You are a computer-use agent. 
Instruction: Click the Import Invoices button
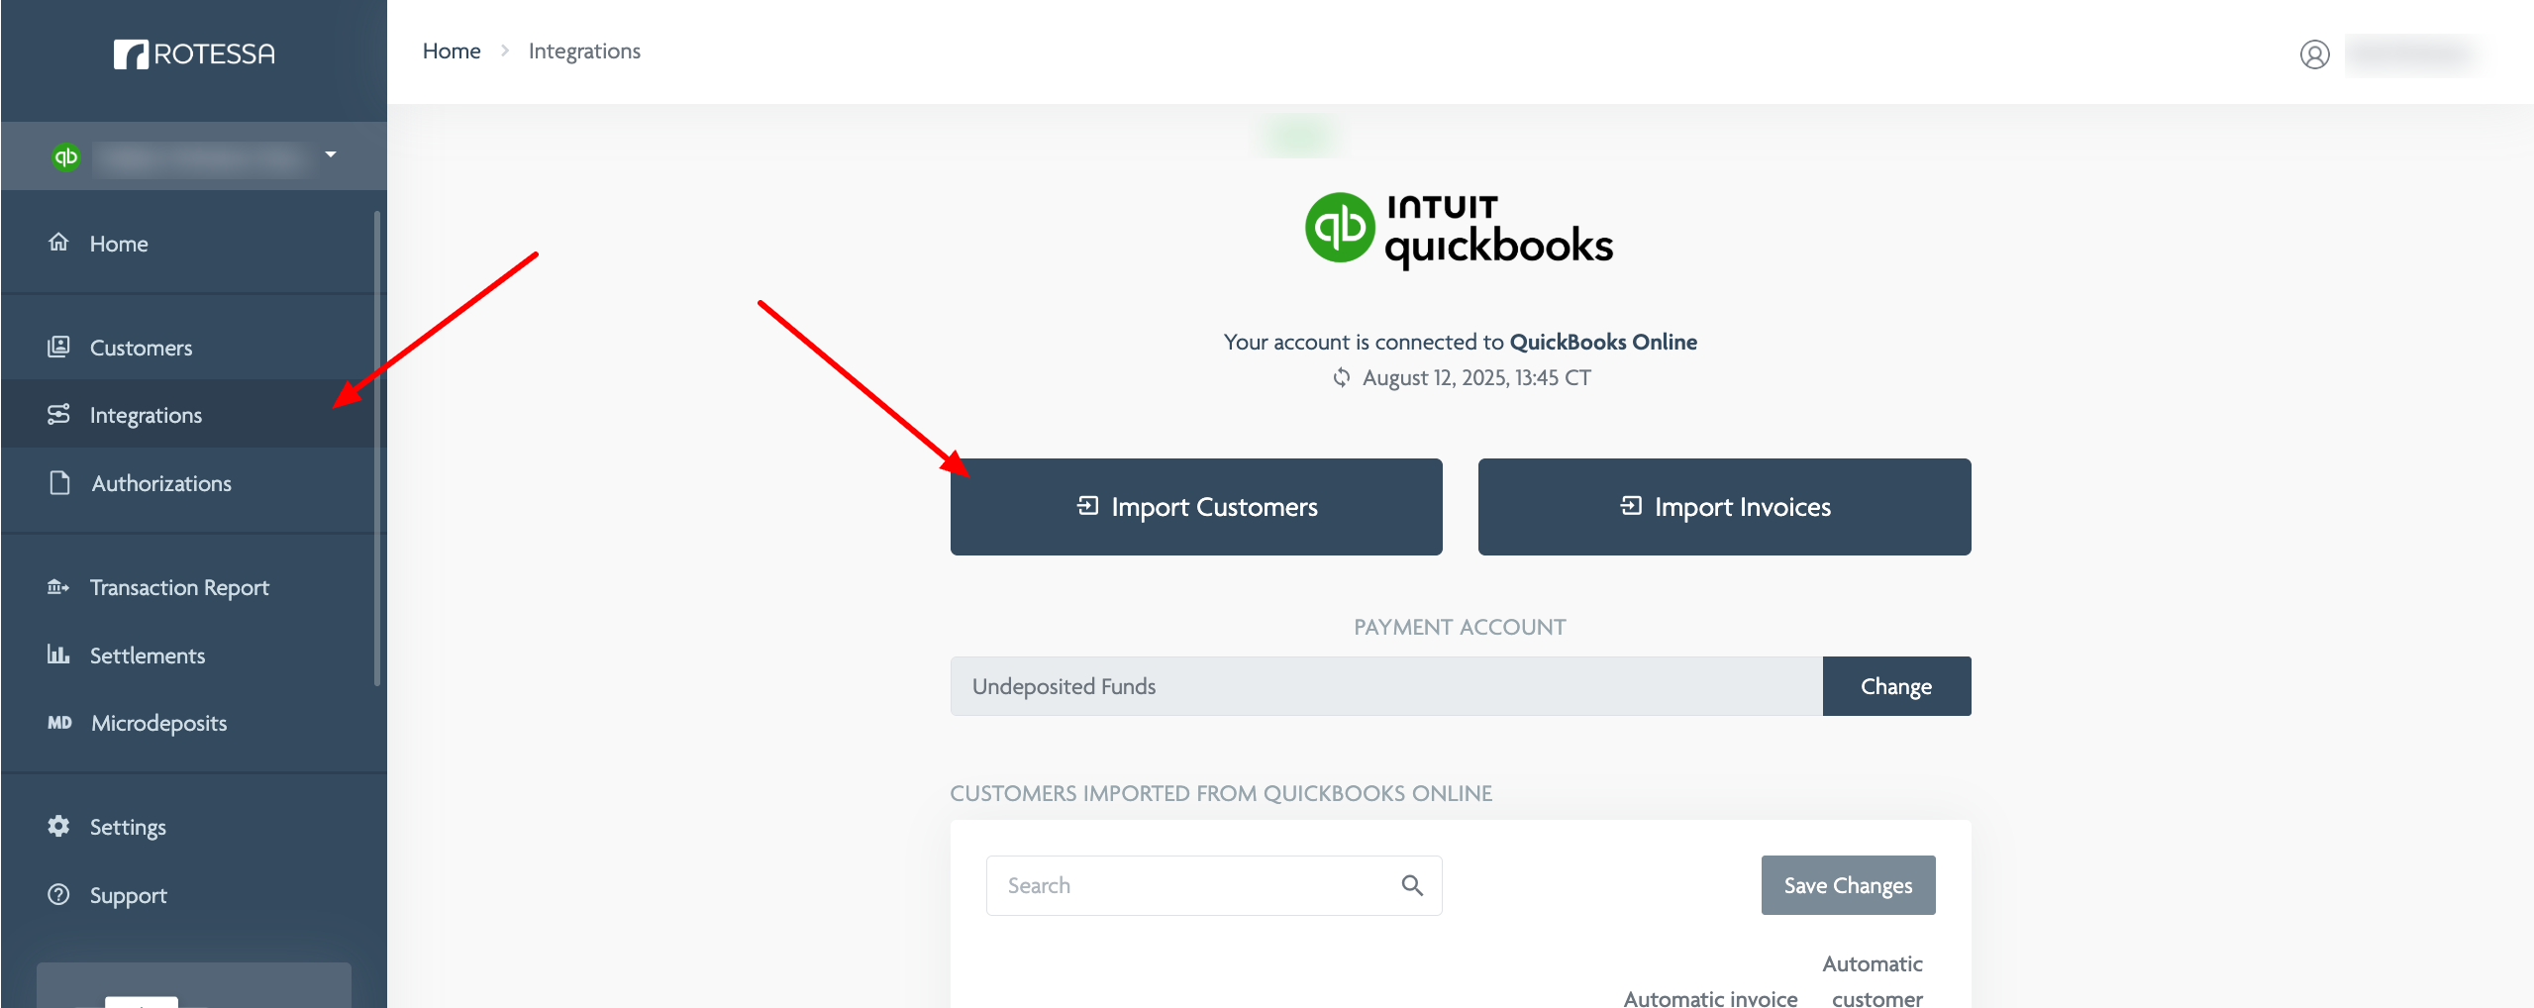[1724, 507]
